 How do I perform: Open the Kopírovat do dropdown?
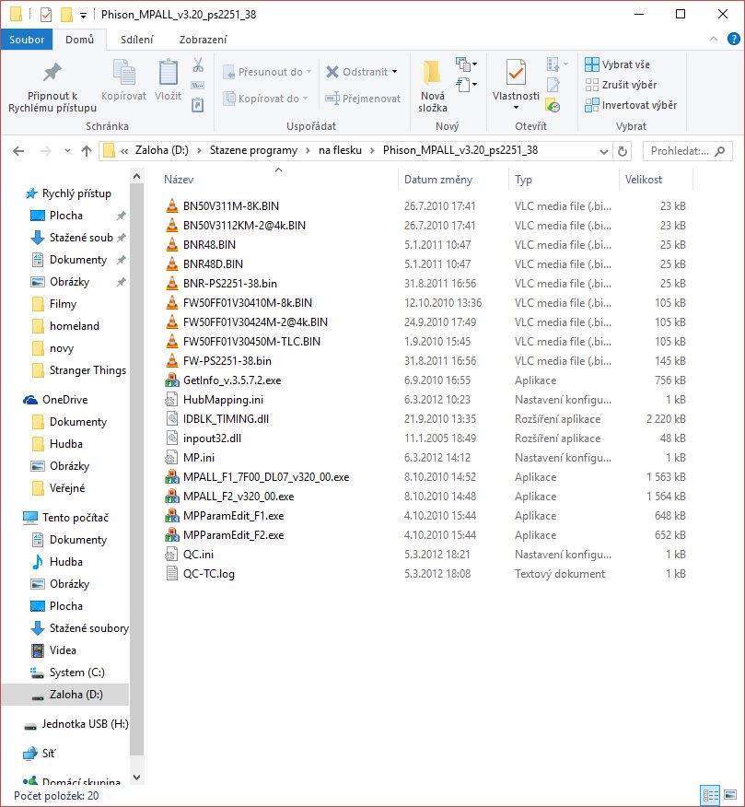(x=265, y=99)
